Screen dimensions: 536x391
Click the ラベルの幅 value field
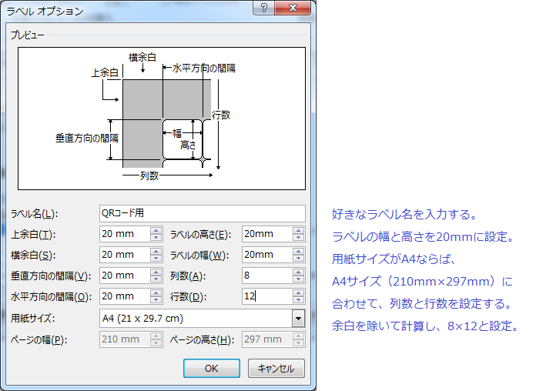tap(267, 255)
